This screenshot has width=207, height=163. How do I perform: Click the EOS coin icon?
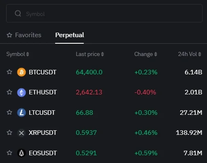point(21,153)
